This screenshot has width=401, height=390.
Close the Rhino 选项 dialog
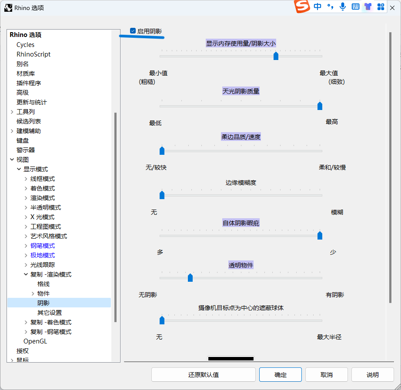click(x=392, y=8)
